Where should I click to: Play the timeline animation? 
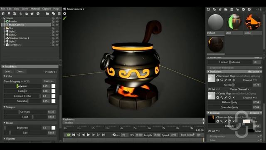pyautogui.click(x=89, y=135)
